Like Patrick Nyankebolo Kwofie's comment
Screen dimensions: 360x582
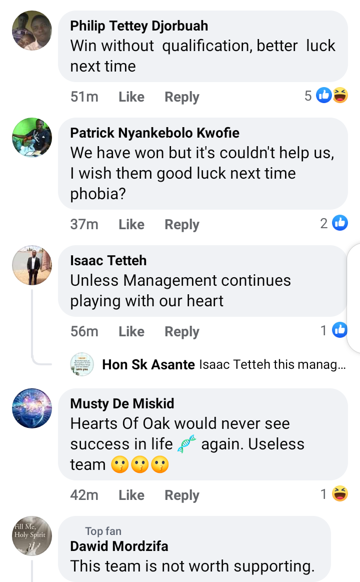(131, 225)
